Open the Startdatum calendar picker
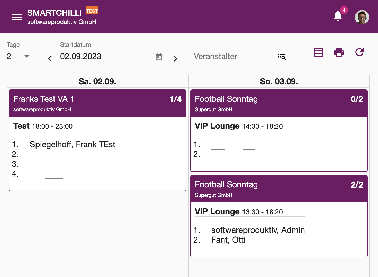This screenshot has height=277, width=378. [x=159, y=57]
